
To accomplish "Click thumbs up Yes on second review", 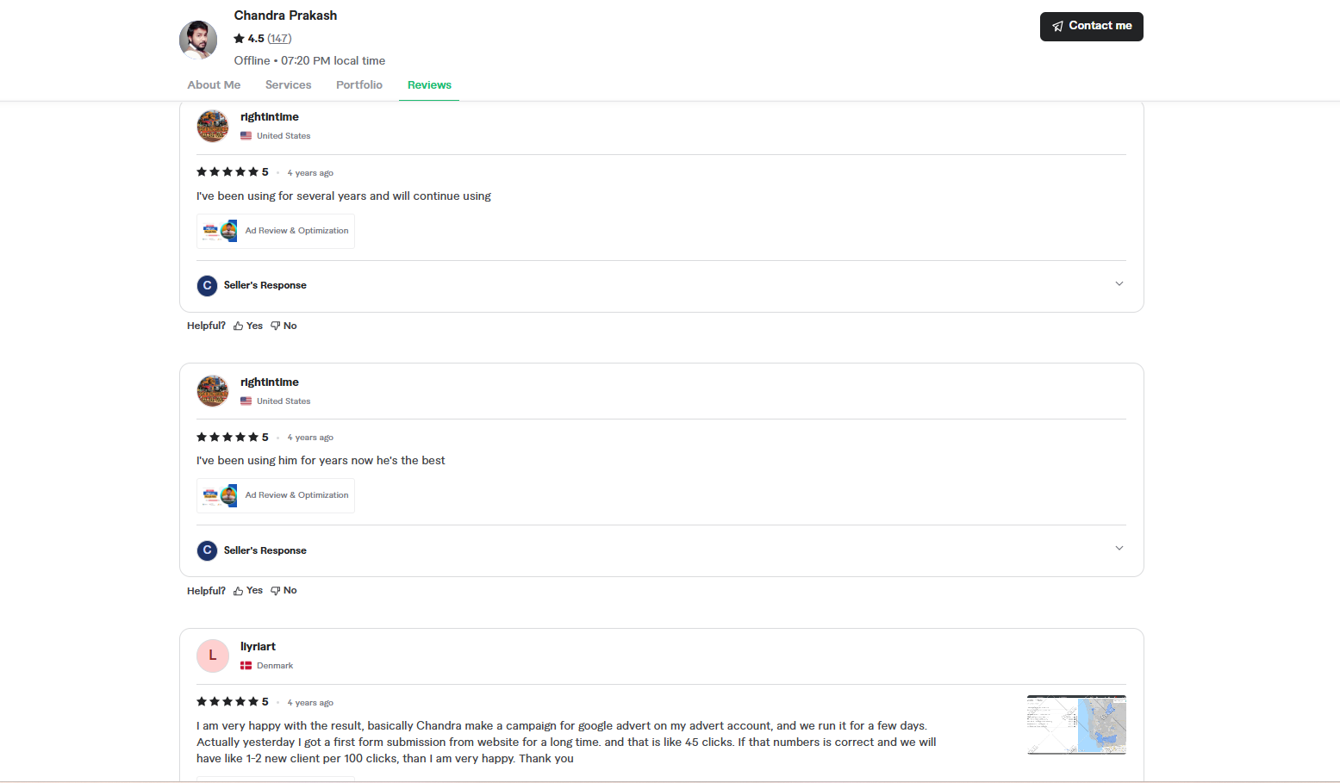I will coord(248,591).
